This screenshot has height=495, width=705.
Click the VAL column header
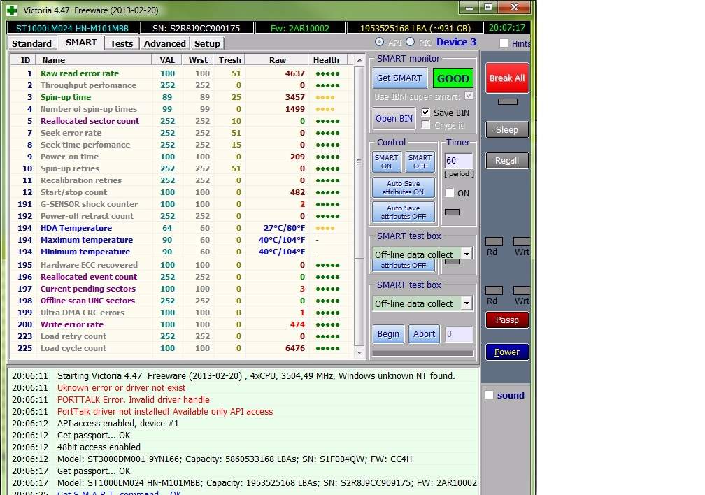coord(166,60)
